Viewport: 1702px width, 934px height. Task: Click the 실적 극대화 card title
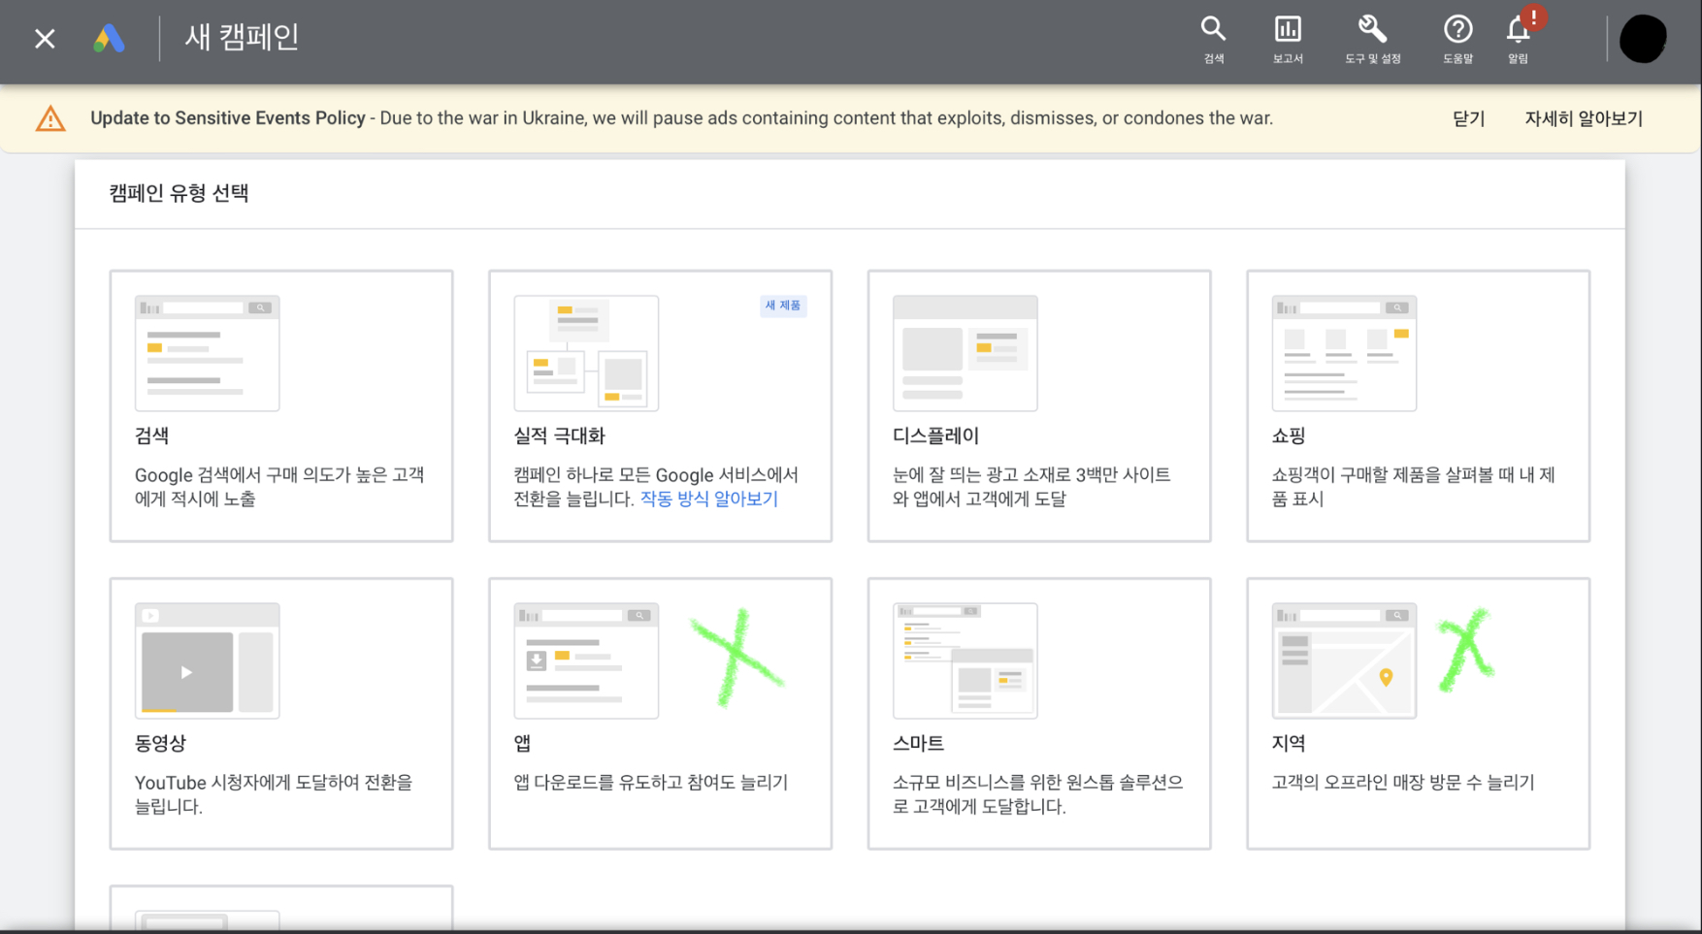(x=559, y=436)
